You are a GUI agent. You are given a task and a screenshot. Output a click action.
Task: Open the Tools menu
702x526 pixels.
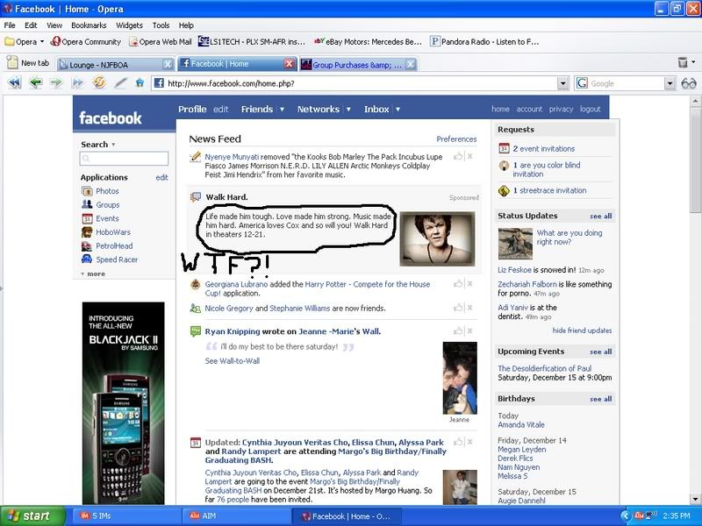coord(161,25)
